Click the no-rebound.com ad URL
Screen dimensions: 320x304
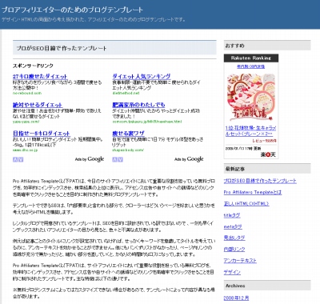coord(27,93)
